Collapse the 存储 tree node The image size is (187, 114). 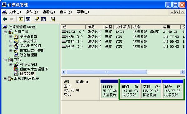coord(5,60)
